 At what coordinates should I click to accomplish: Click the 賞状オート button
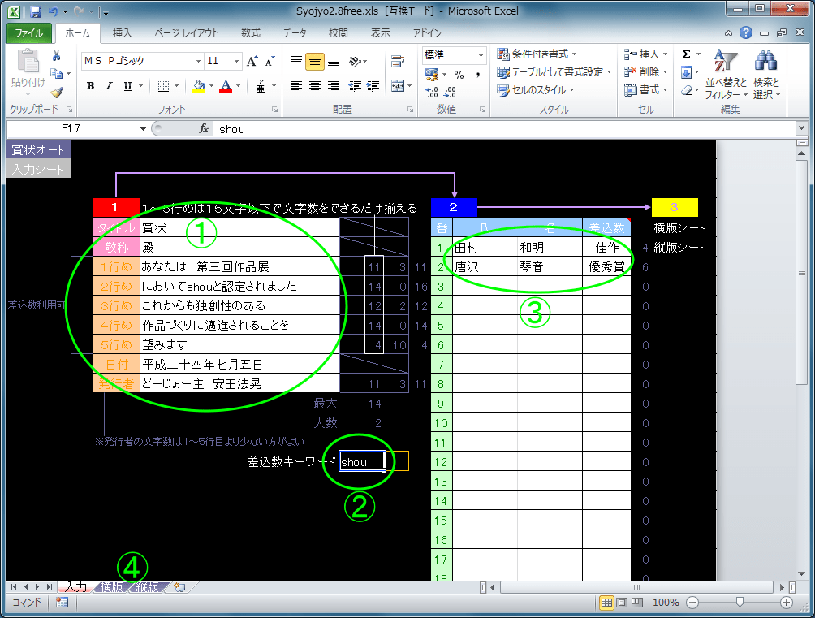point(38,150)
